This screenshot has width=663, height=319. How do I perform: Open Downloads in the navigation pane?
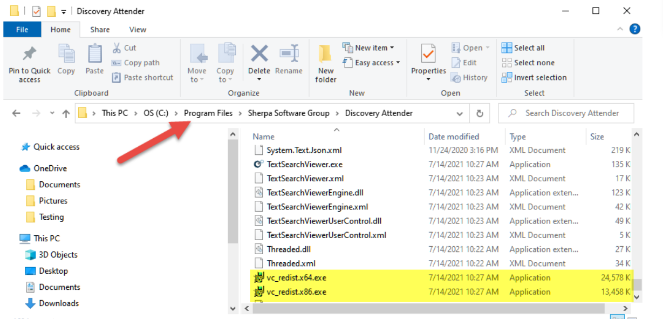(59, 303)
